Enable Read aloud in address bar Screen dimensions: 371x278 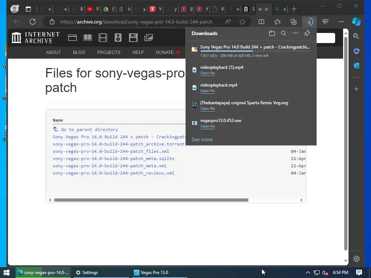point(228,22)
